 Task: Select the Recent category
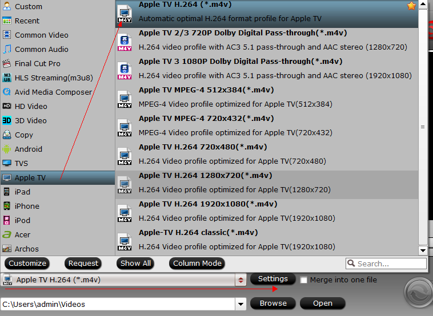coord(58,21)
